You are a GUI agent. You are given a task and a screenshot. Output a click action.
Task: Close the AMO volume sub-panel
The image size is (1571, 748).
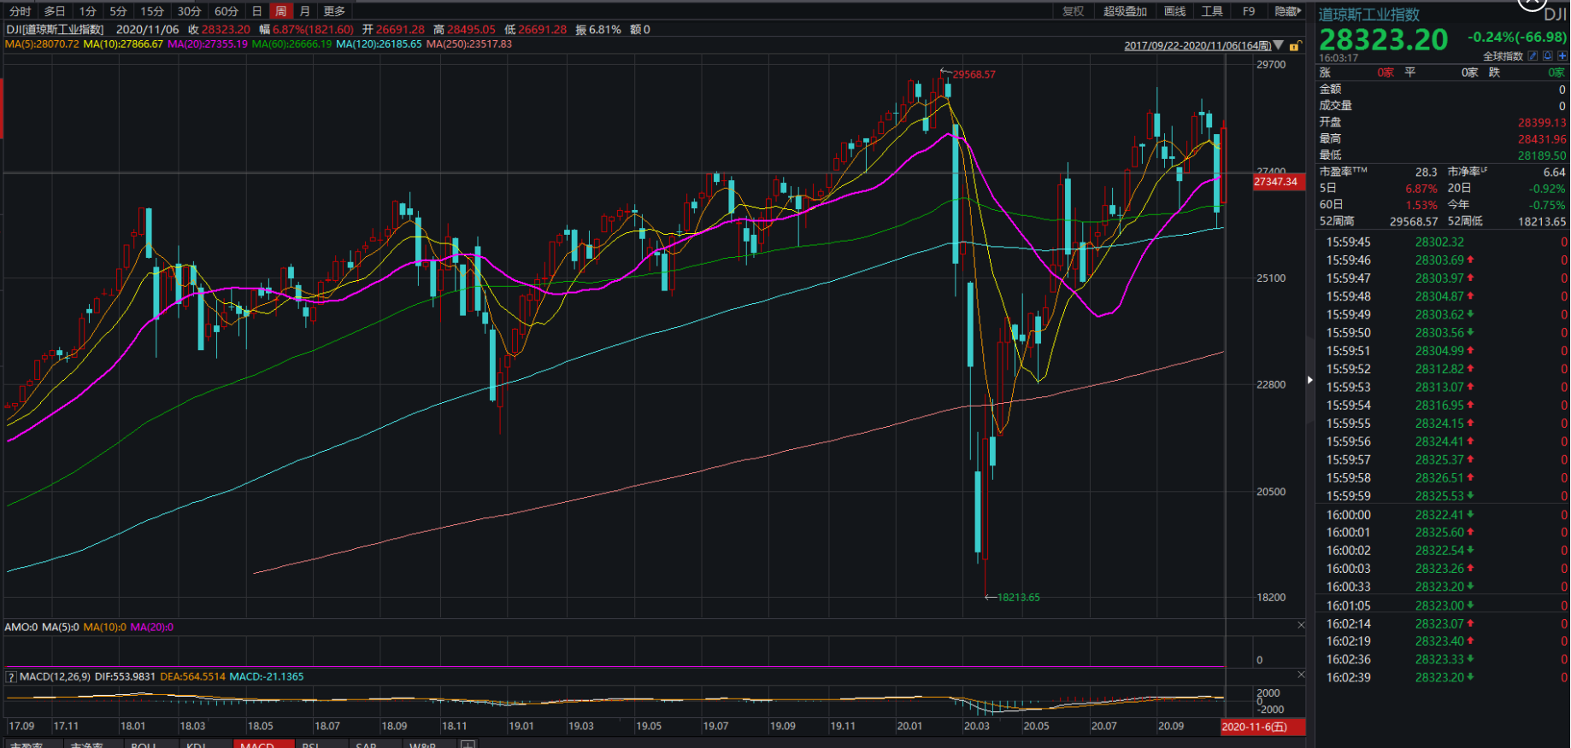click(1301, 626)
